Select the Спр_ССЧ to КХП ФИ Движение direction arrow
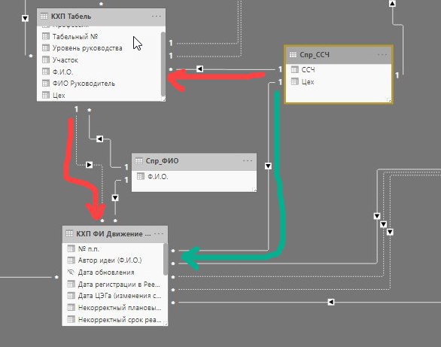This screenshot has height=347, width=441. pos(268,166)
